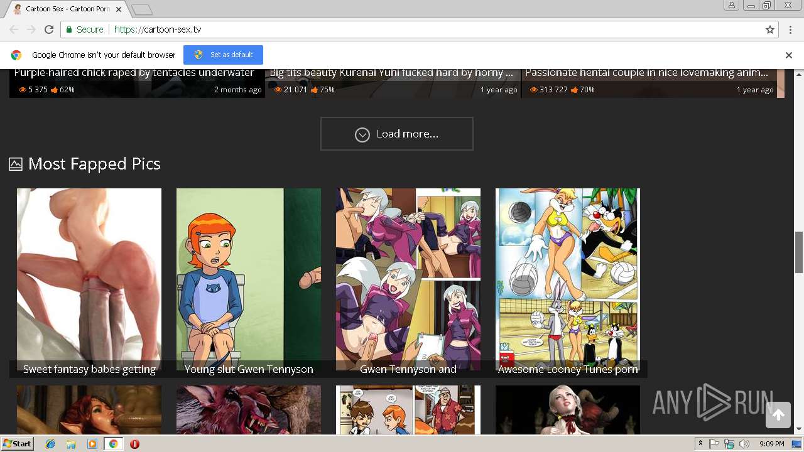
Task: Open the Chrome user profile icon
Action: 732,6
